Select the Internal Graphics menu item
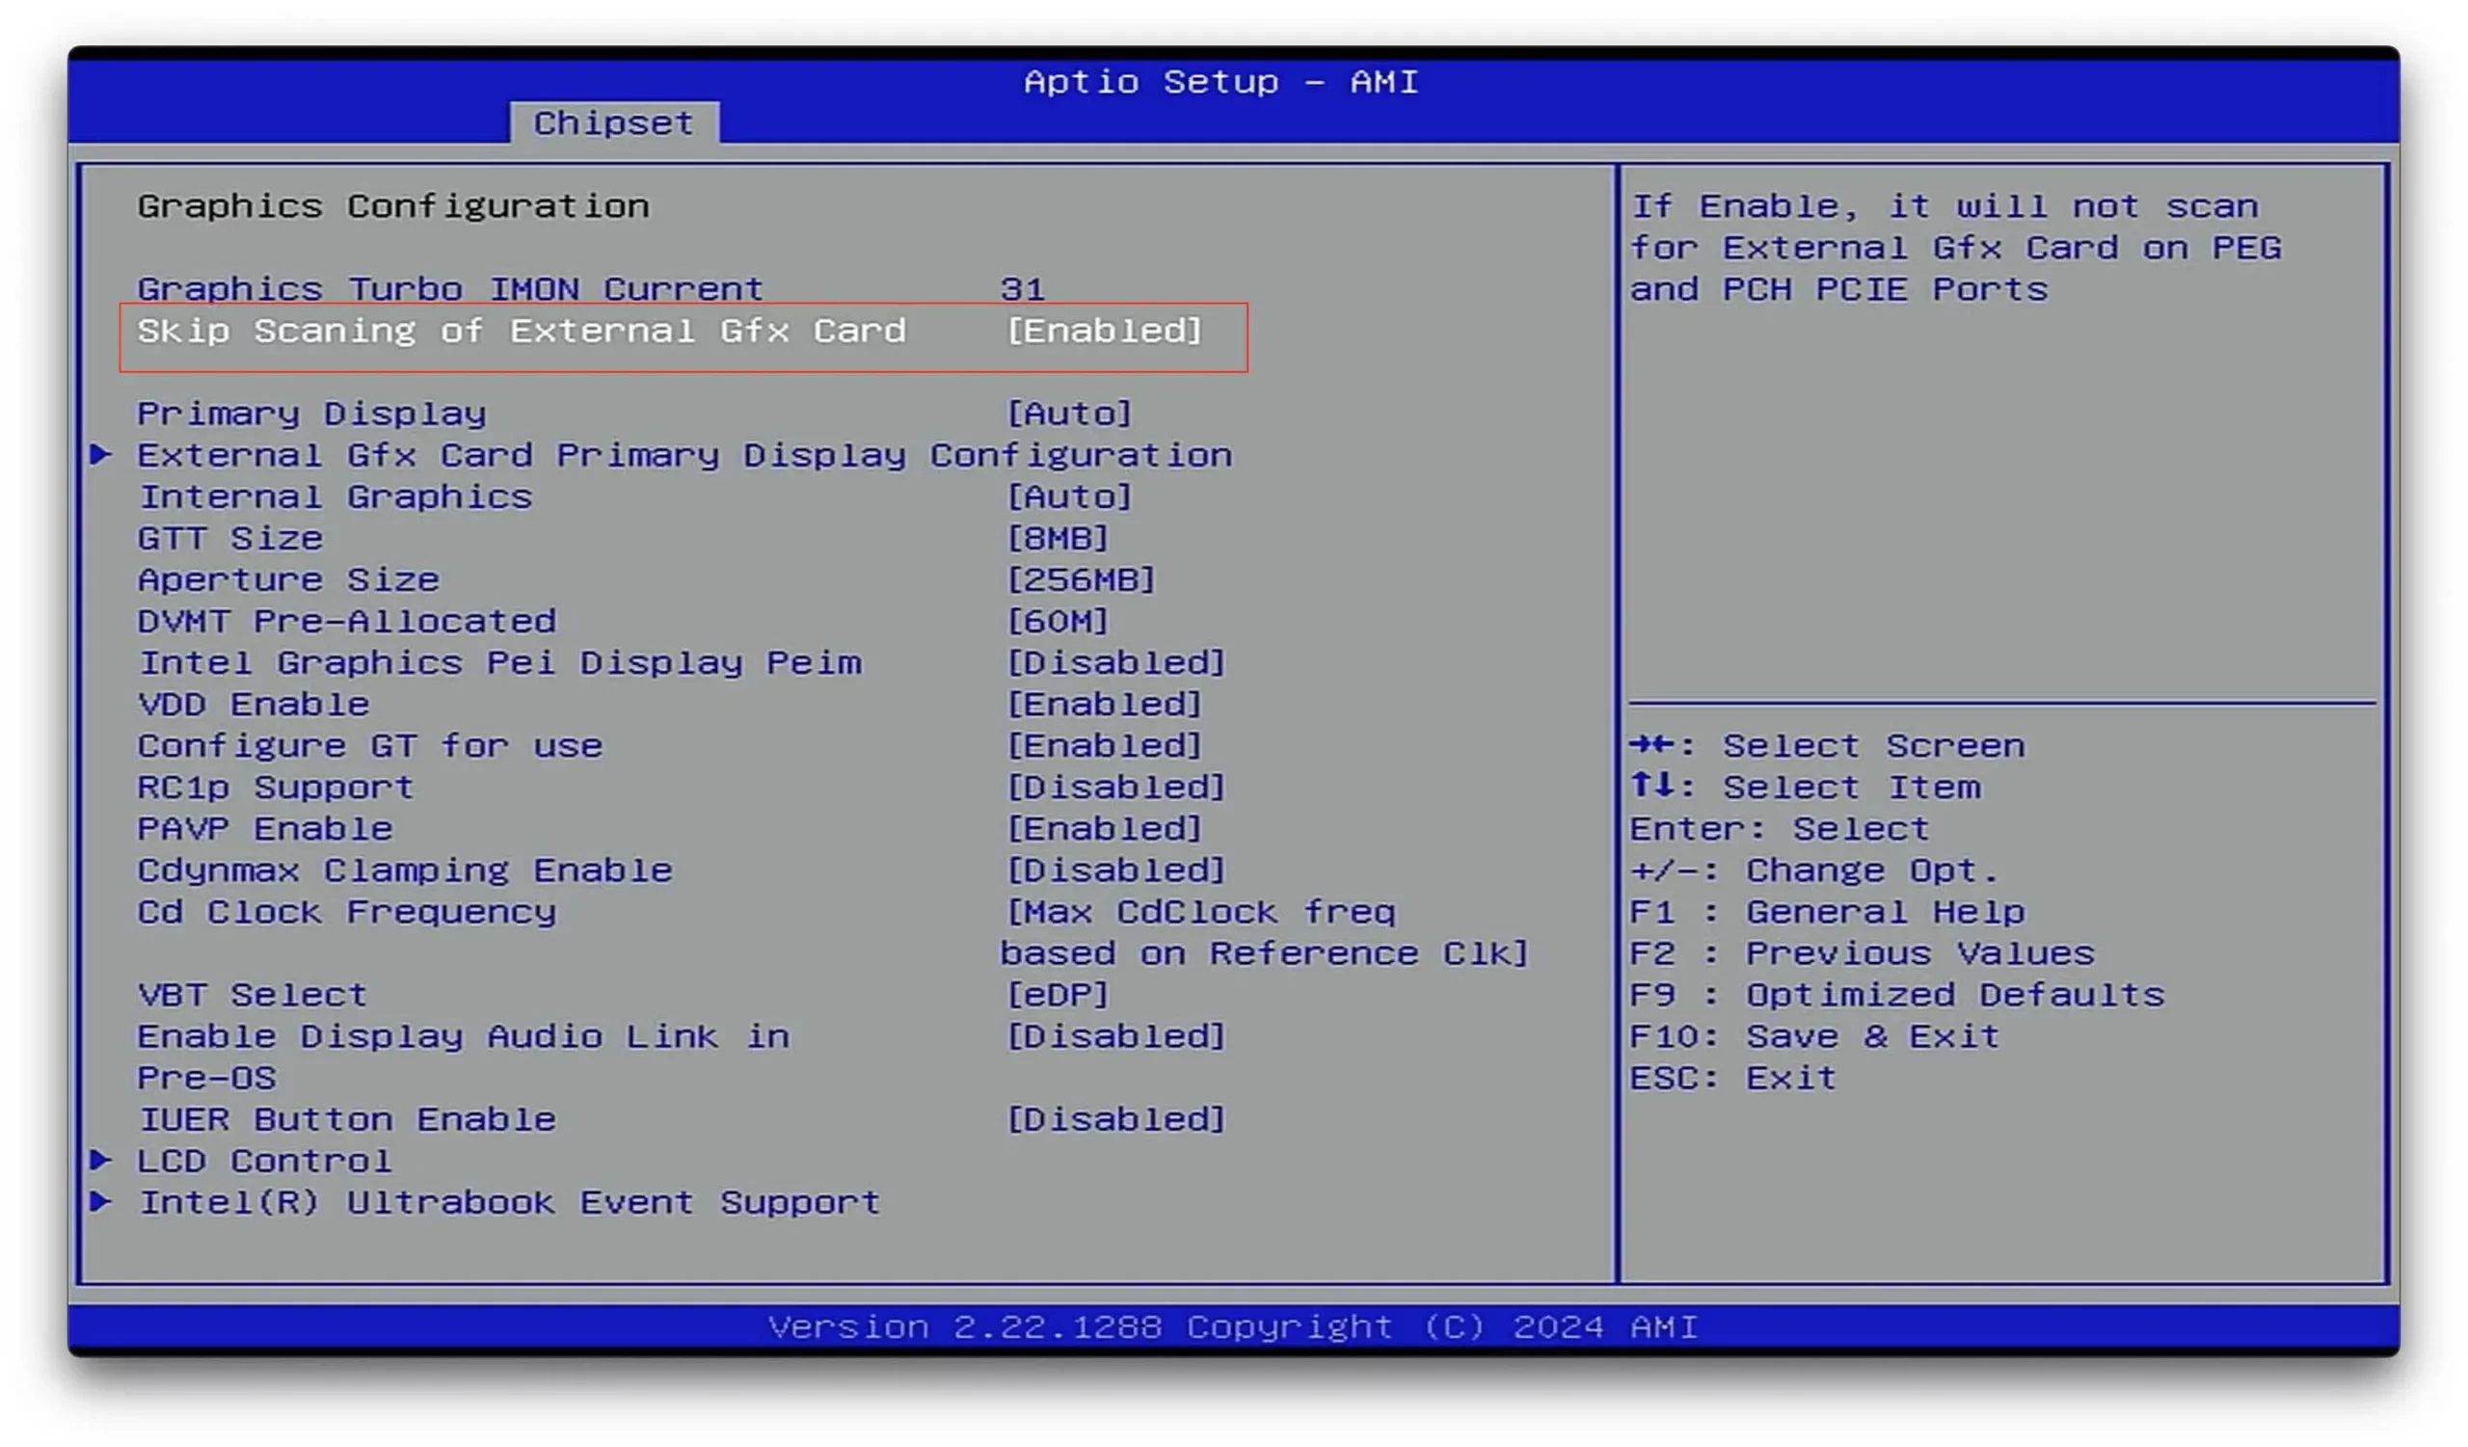 (335, 496)
